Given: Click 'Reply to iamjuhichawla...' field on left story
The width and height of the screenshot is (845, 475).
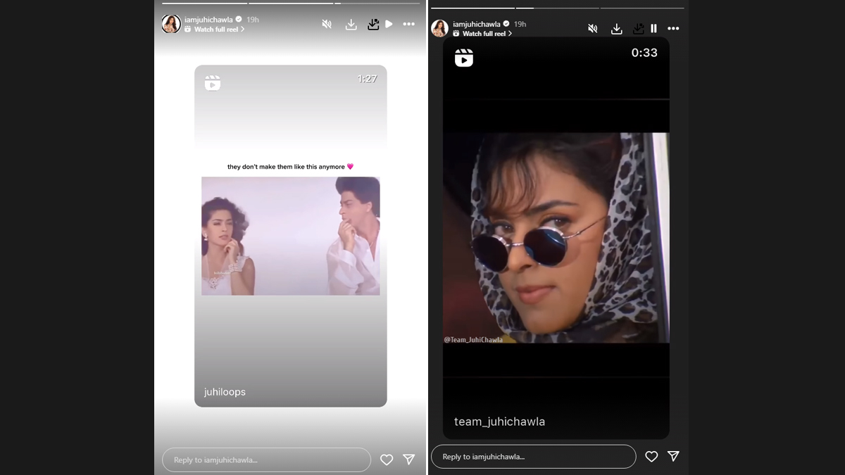Looking at the screenshot, I should (266, 460).
